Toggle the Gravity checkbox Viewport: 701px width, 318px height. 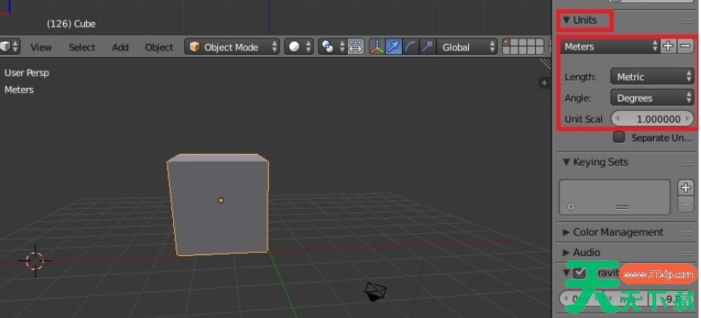(579, 272)
